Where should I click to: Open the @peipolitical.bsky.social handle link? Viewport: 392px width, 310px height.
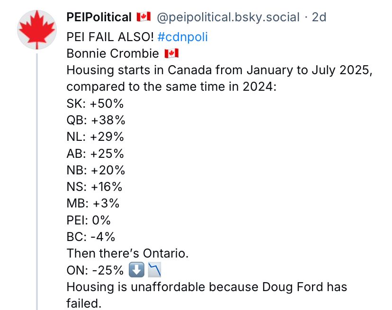pos(227,17)
